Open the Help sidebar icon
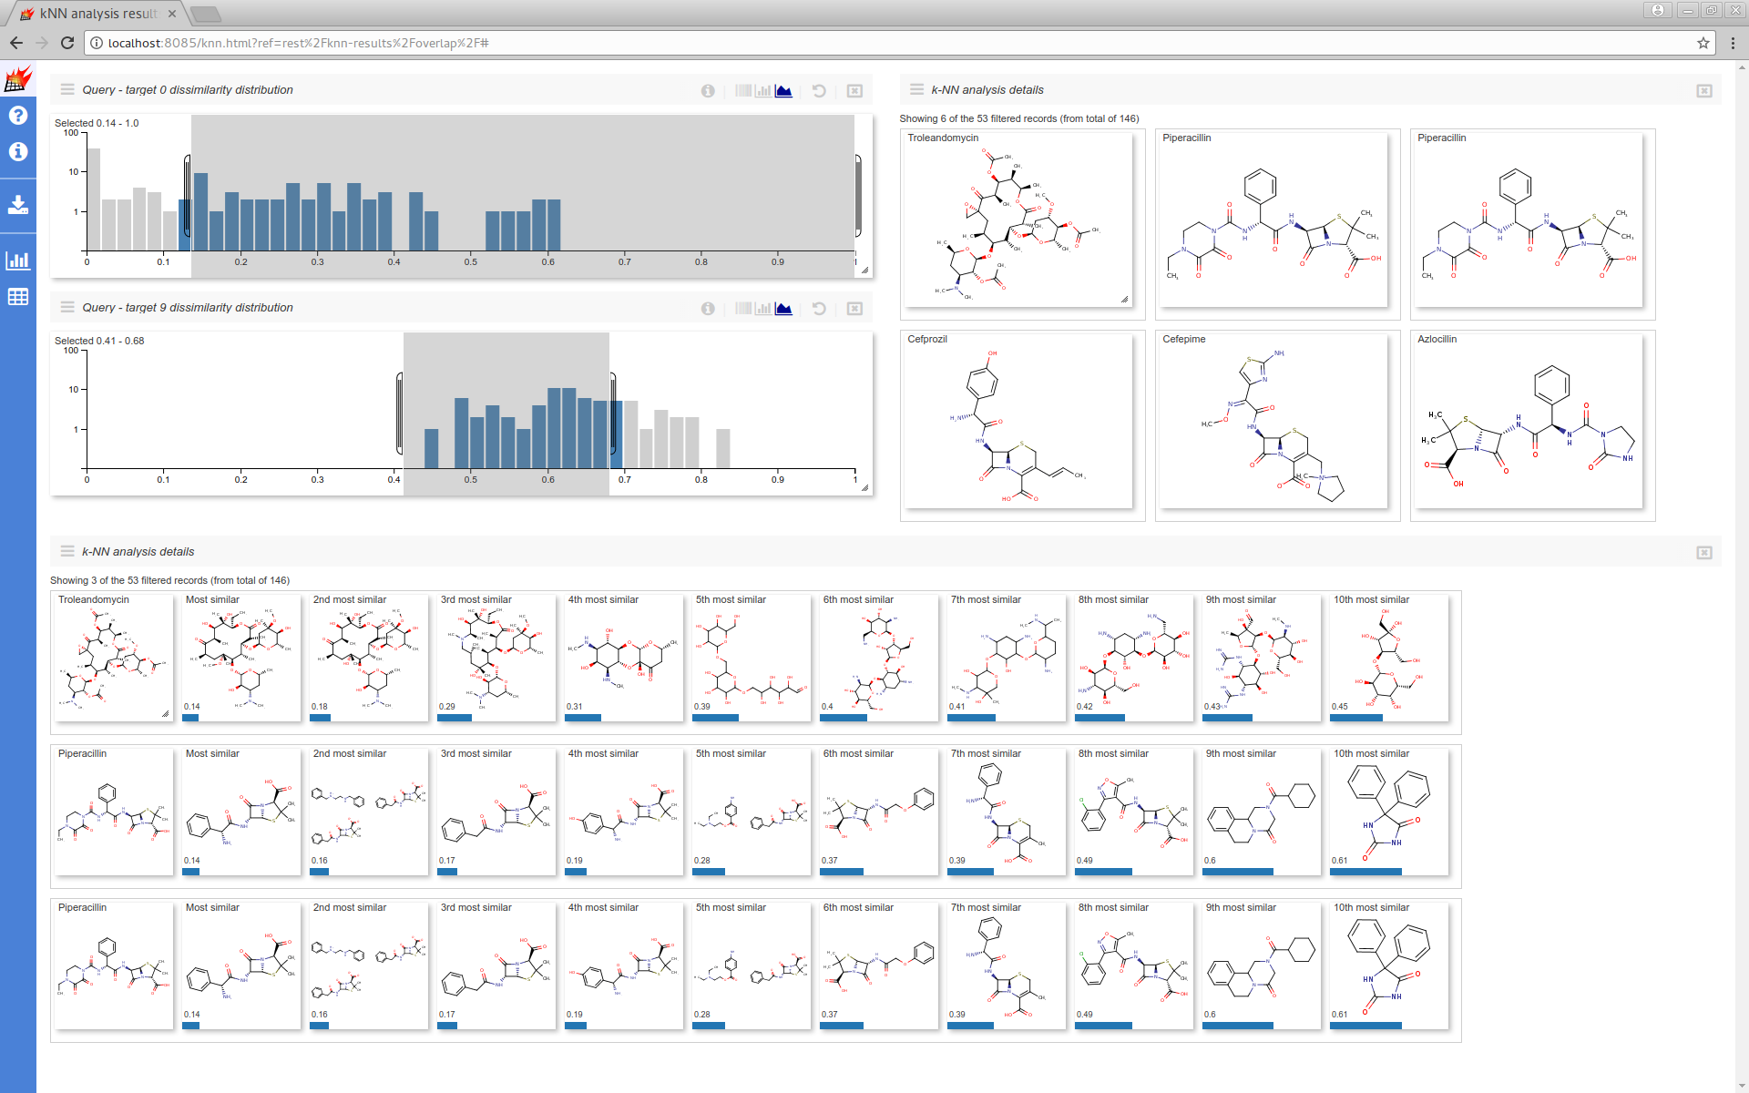Screen dimensions: 1749x1093 pos(17,115)
